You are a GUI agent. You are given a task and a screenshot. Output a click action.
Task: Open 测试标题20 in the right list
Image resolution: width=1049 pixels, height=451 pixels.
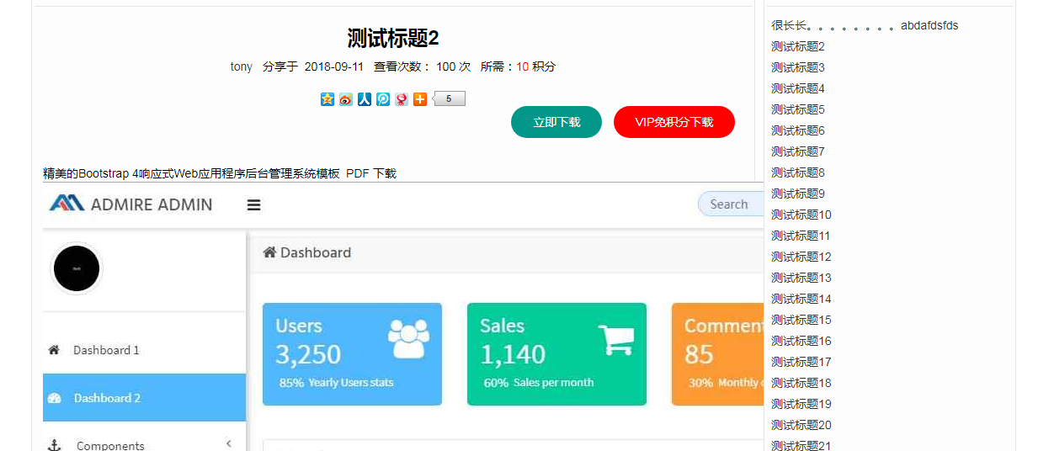(801, 425)
